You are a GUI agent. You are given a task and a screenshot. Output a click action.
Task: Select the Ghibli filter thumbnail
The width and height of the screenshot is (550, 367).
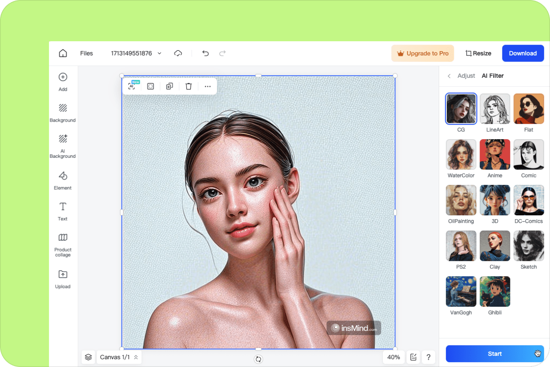click(495, 291)
